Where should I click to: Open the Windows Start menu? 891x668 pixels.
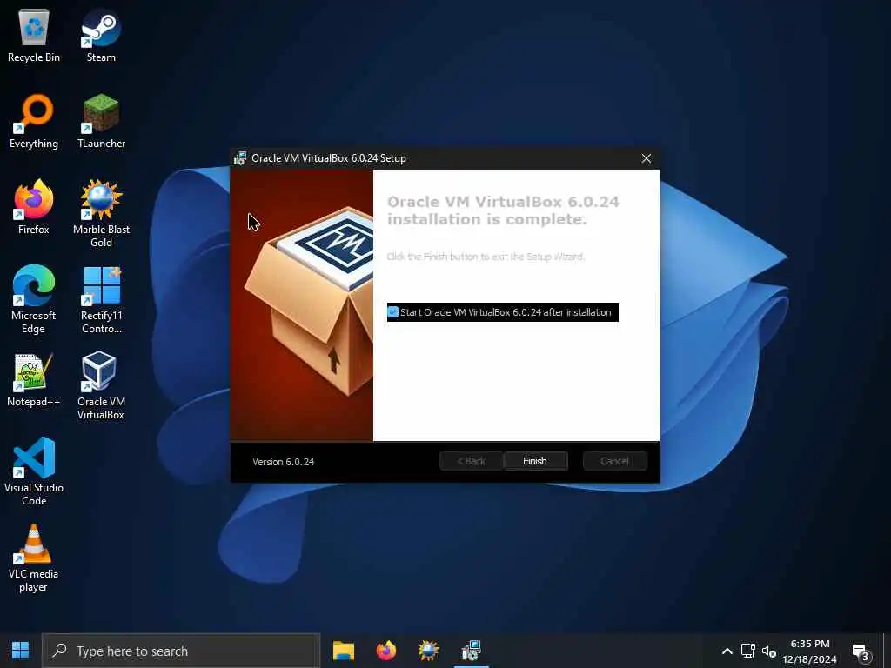pyautogui.click(x=21, y=651)
